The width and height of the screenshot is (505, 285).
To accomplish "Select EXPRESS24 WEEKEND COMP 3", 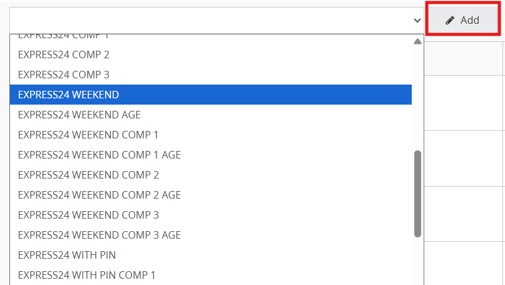I will click(88, 215).
